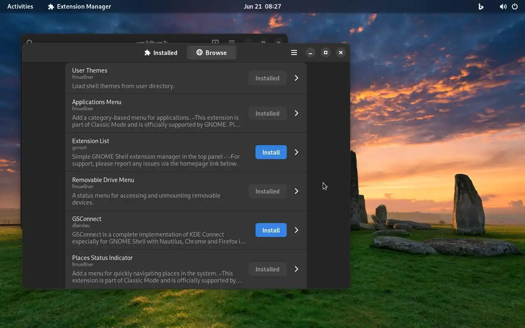Click the Bing wallpaper indicator in top bar
The width and height of the screenshot is (525, 328).
click(x=481, y=7)
